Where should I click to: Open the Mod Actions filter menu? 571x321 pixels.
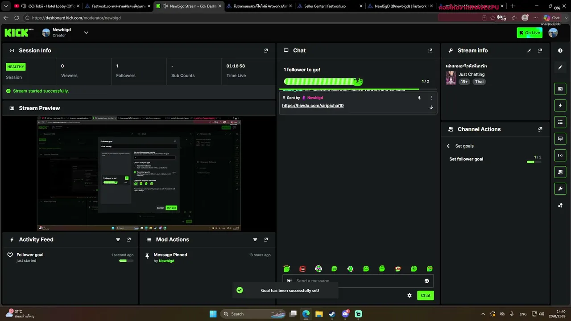point(255,239)
